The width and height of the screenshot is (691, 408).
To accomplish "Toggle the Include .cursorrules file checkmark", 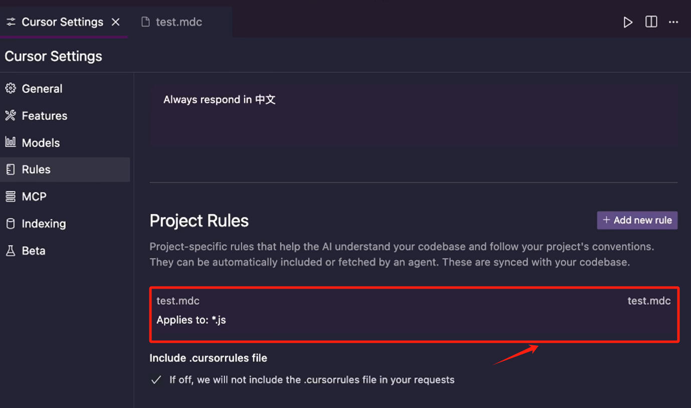I will pos(156,380).
